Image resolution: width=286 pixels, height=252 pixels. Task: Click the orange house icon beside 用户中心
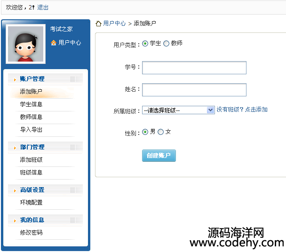pyautogui.click(x=54, y=43)
